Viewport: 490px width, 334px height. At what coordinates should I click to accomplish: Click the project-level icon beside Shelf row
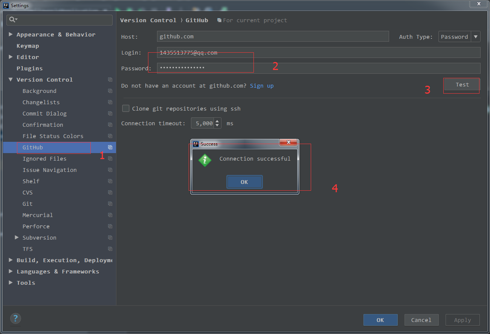[x=110, y=181]
